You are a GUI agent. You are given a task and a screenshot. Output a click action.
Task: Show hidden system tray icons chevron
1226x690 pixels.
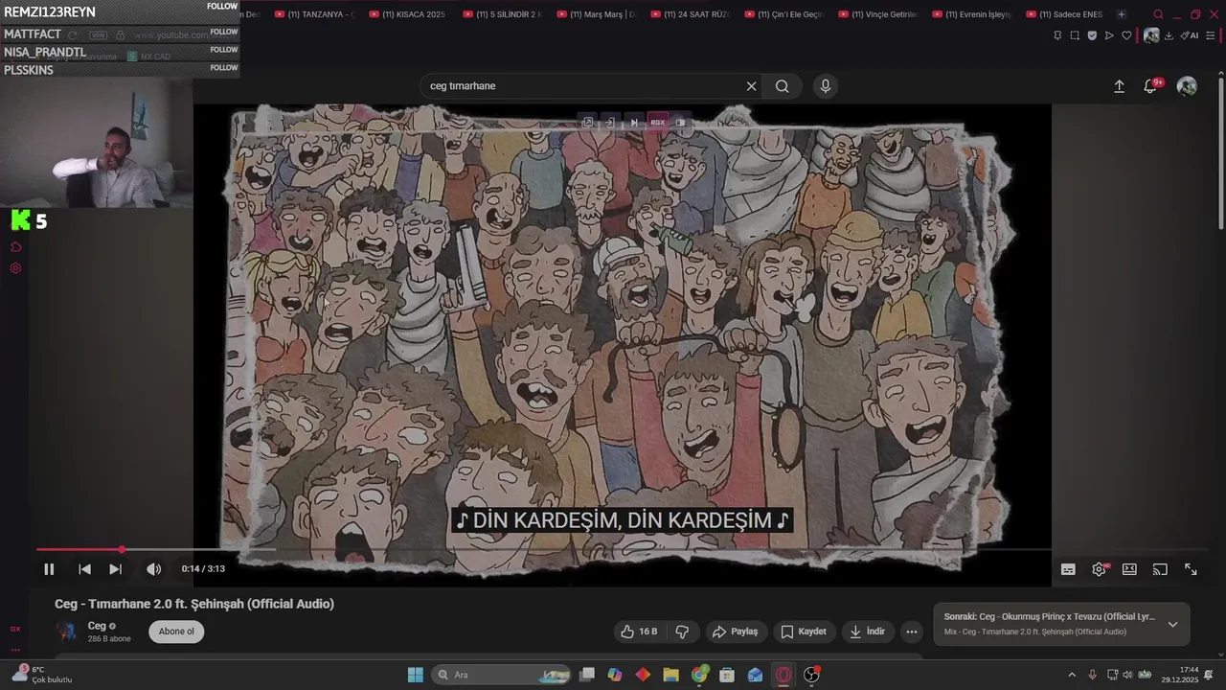(x=1072, y=675)
